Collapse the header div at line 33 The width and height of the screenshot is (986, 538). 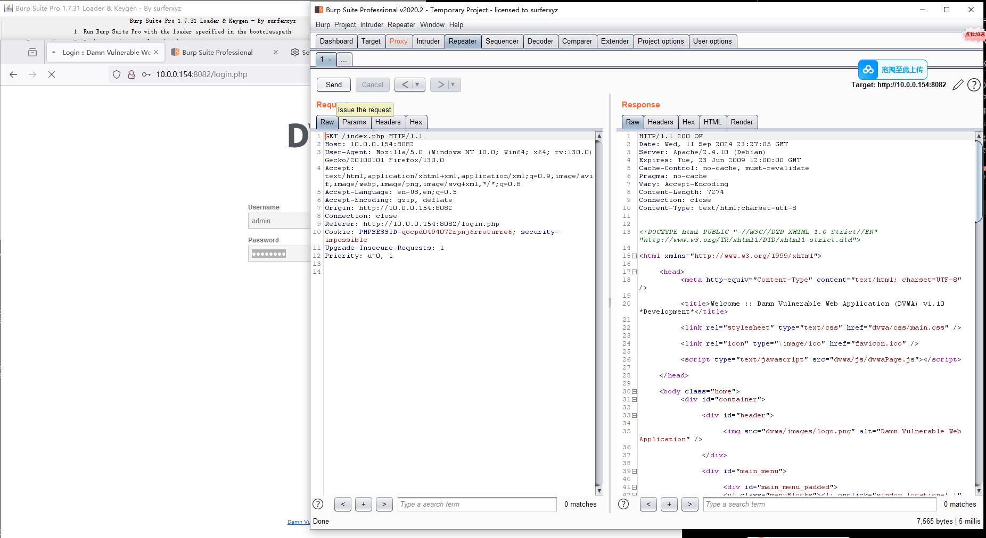click(634, 416)
